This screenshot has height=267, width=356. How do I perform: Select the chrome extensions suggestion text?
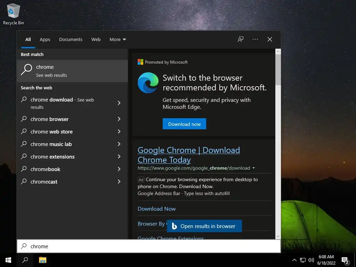(52, 156)
